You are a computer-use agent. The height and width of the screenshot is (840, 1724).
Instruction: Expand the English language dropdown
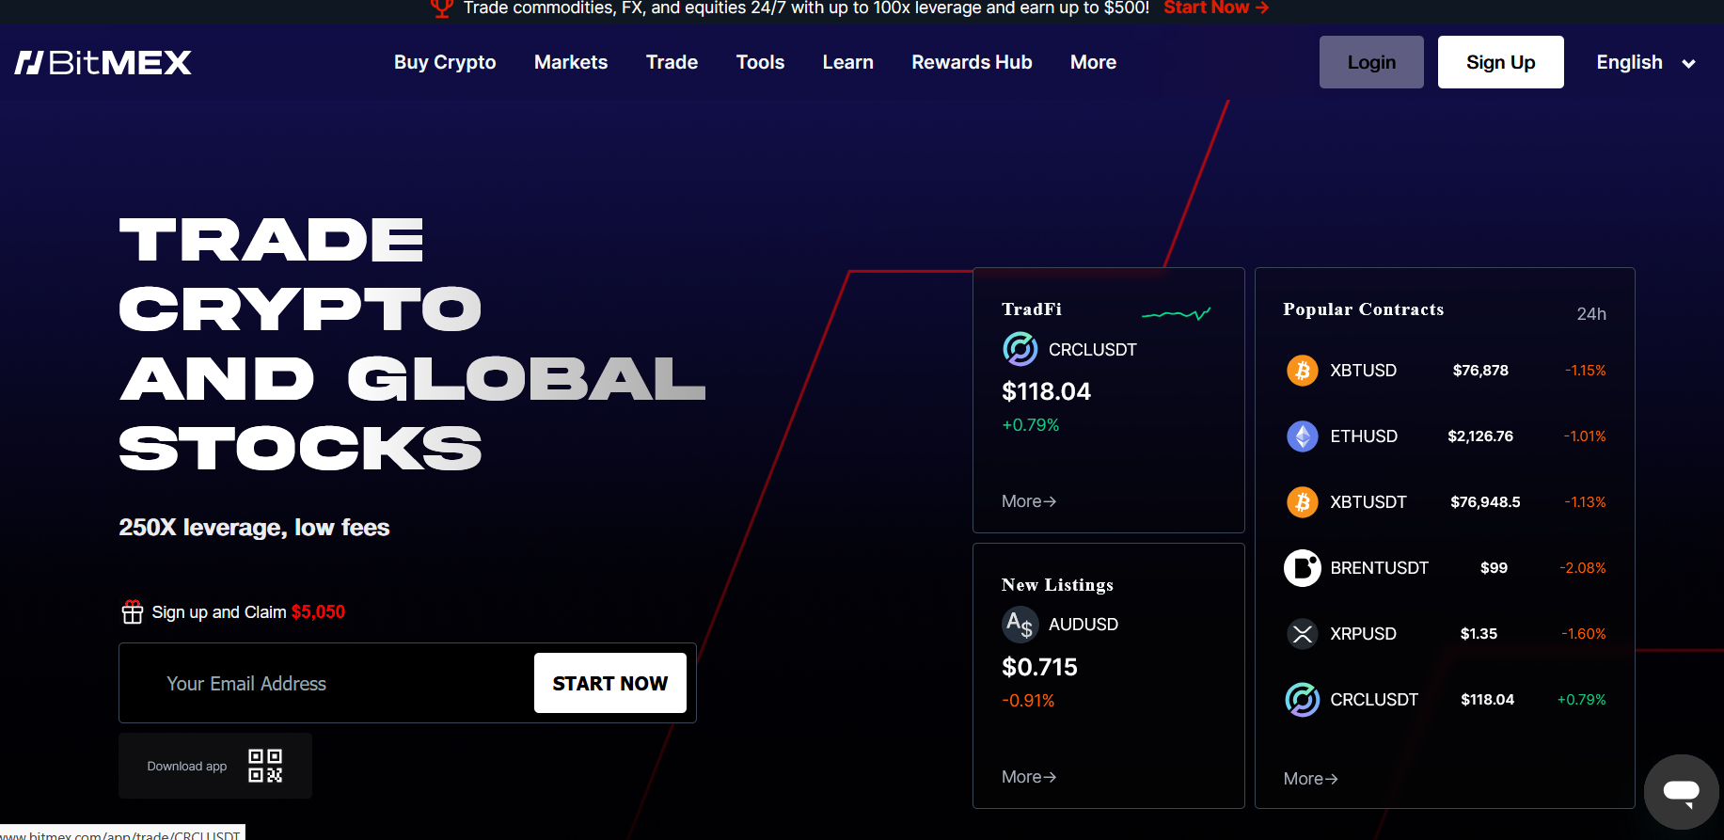click(1646, 62)
